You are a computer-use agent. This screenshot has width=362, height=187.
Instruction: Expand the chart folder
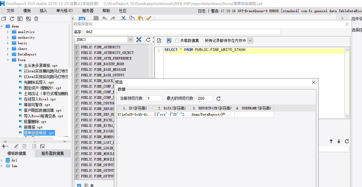[x=8, y=49]
